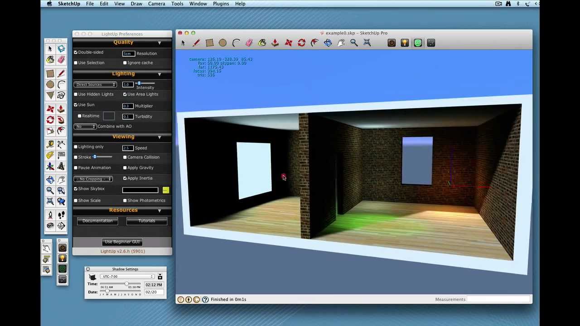Uncheck the Use Sun checkbox
Viewport: 580px width, 326px height.
[x=76, y=105]
